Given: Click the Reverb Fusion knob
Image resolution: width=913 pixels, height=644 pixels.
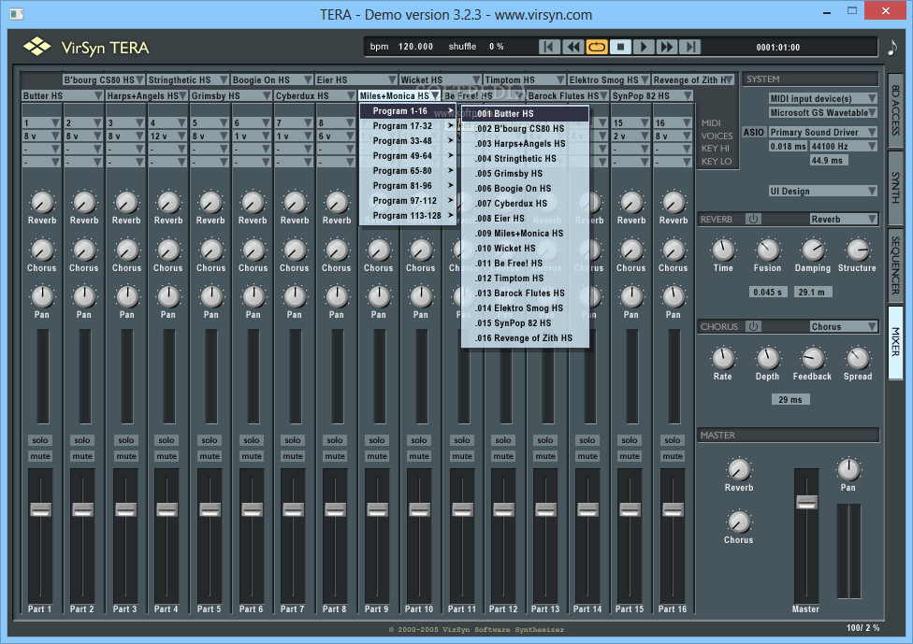Looking at the screenshot, I should (767, 250).
